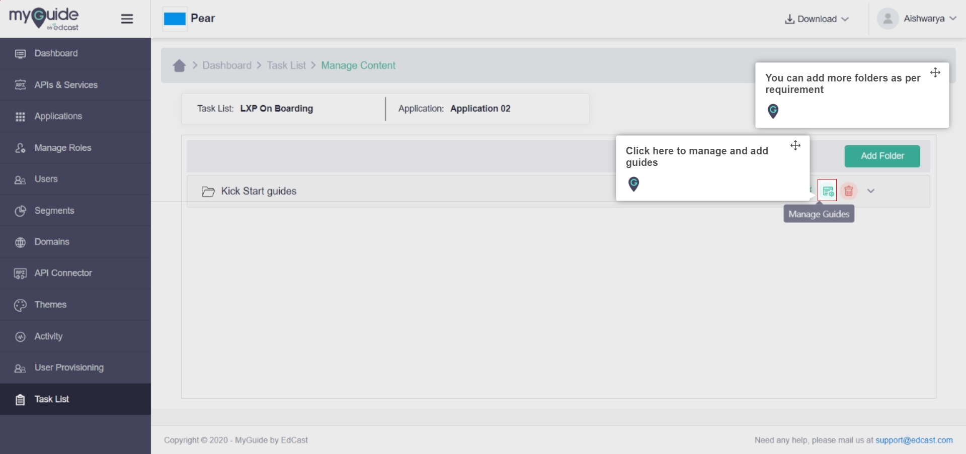Click the Themes palette icon
The height and width of the screenshot is (454, 966).
tap(20, 305)
